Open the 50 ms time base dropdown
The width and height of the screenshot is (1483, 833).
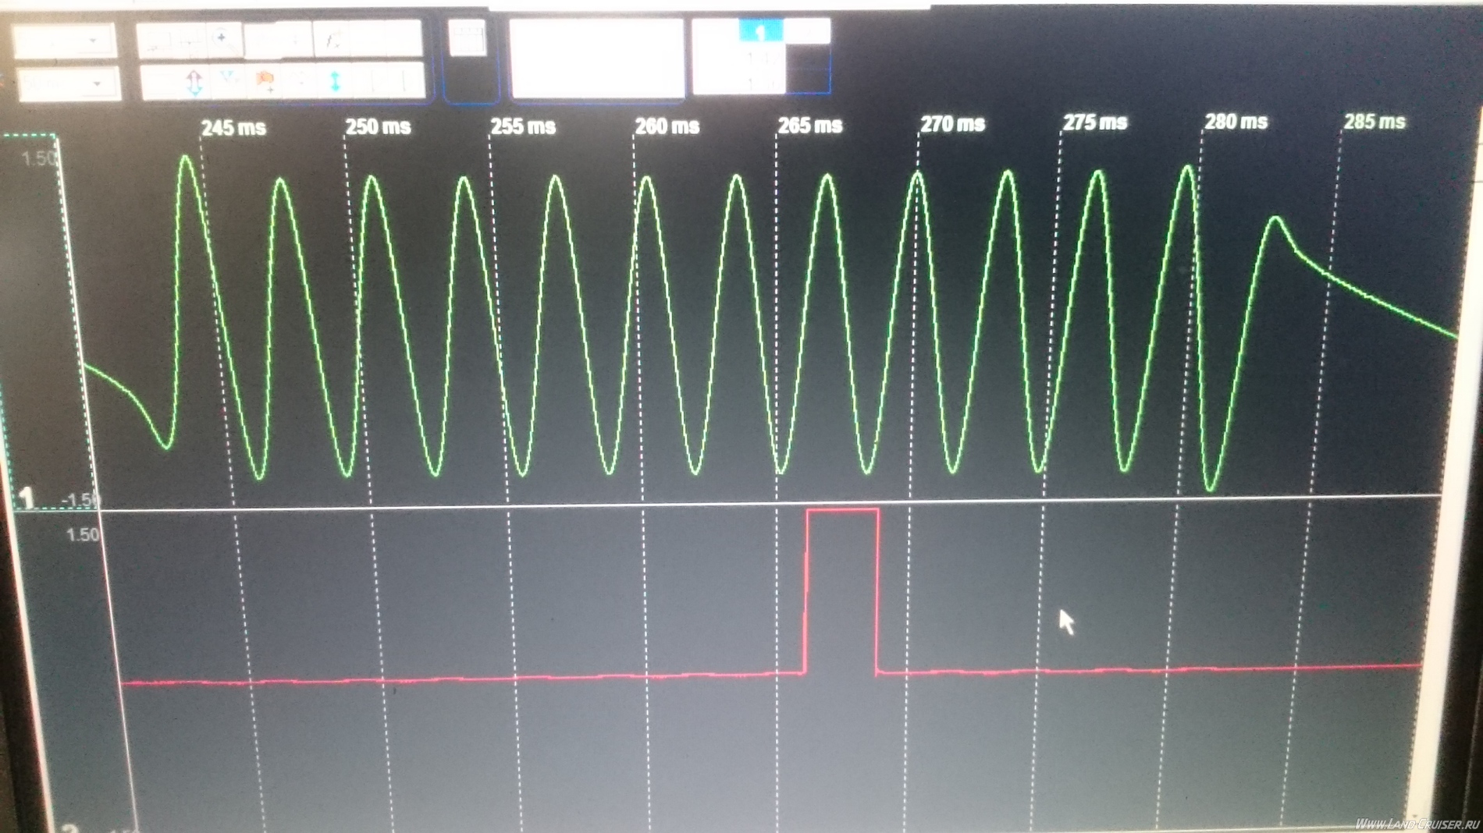69,83
